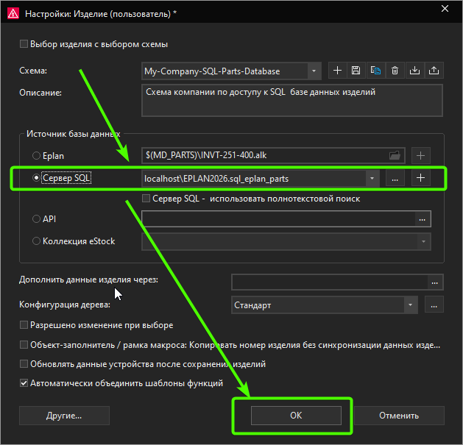Viewport: 463px width, 445px height.
Task: Create new SQL database with plus button
Action: (x=421, y=178)
